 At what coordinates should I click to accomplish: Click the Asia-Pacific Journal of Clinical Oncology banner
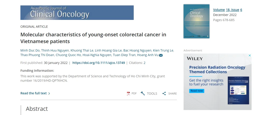tap(77, 13)
